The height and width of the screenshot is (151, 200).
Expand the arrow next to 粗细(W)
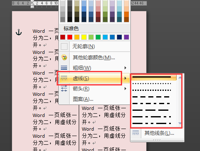tap(125, 68)
